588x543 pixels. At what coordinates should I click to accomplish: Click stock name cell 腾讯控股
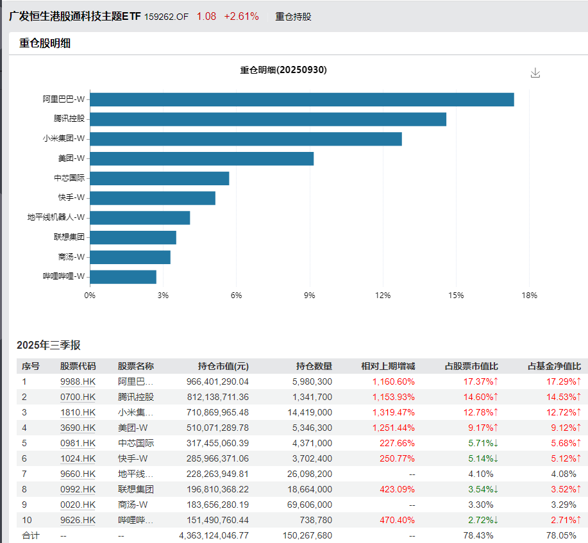point(136,397)
